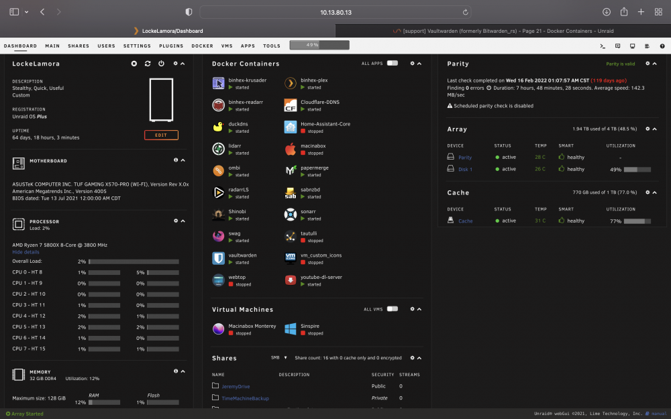Shut down server with the power icon
Image resolution: width=671 pixels, height=419 pixels.
161,63
